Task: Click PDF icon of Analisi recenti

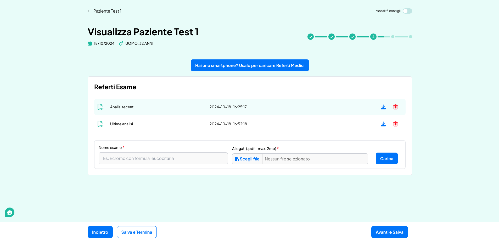Action: click(100, 107)
